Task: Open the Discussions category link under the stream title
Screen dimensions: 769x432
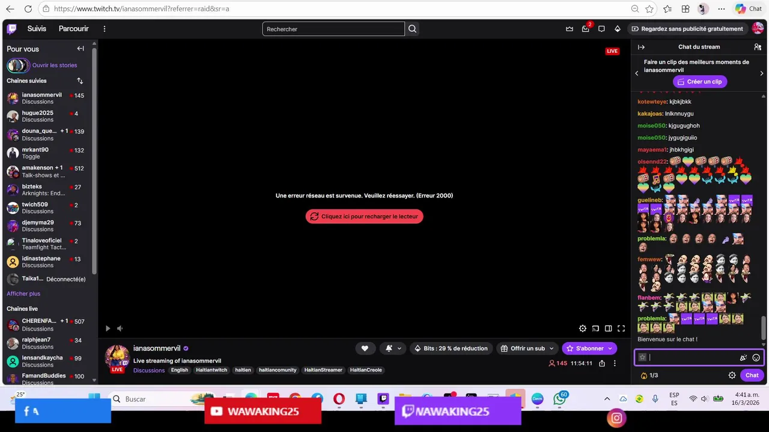Action: 149,370
